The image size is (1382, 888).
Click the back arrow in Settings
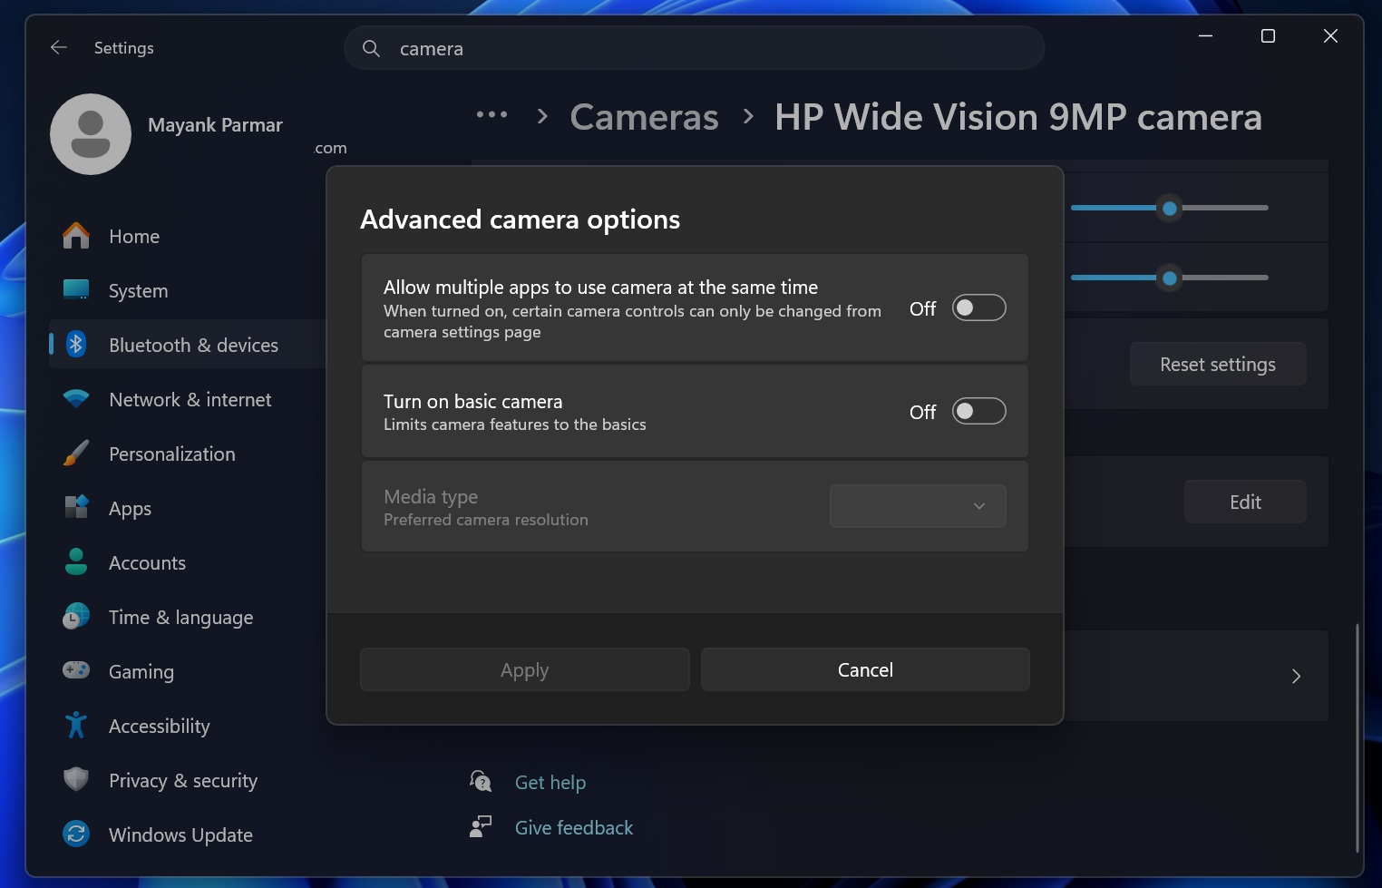[59, 47]
